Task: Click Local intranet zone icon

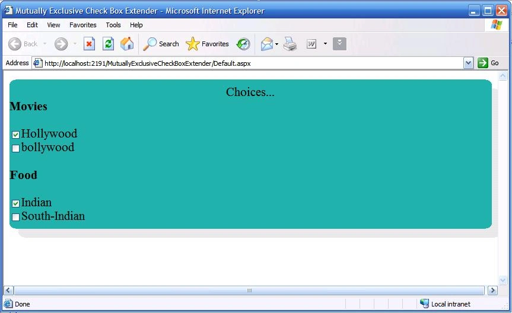Action: click(x=424, y=304)
